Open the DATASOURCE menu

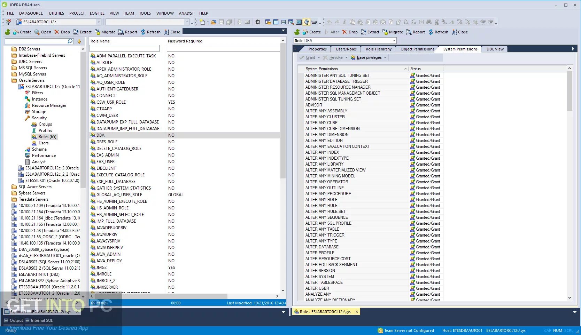31,13
